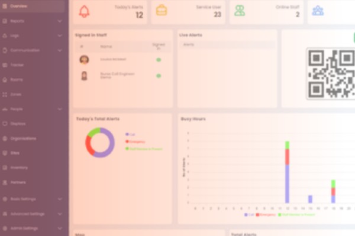Image resolution: width=355 pixels, height=236 pixels.
Task: Click the Reports sidebar icon
Action: pos(5,21)
